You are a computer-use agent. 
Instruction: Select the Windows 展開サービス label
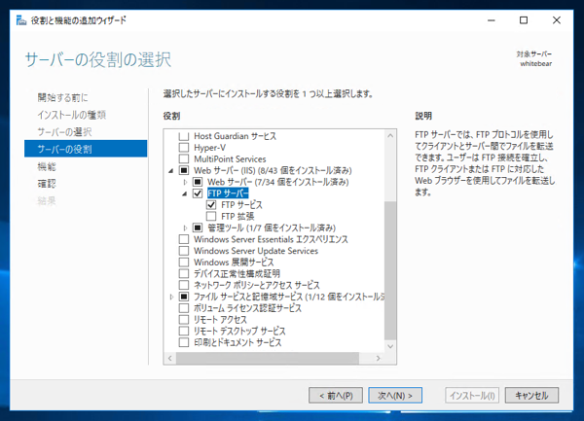pyautogui.click(x=234, y=263)
